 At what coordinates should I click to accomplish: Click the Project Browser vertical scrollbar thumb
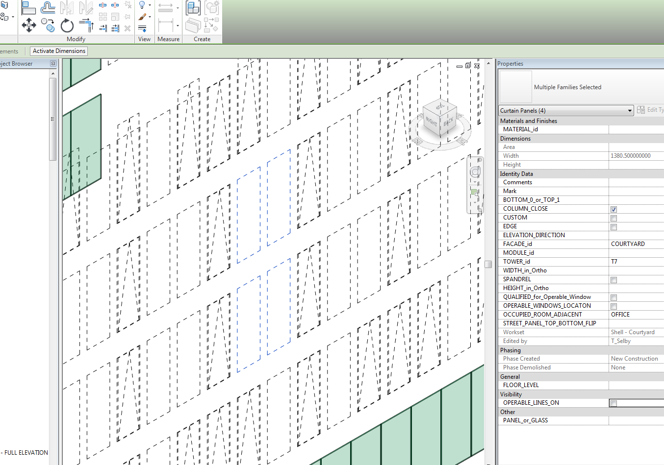click(x=52, y=119)
